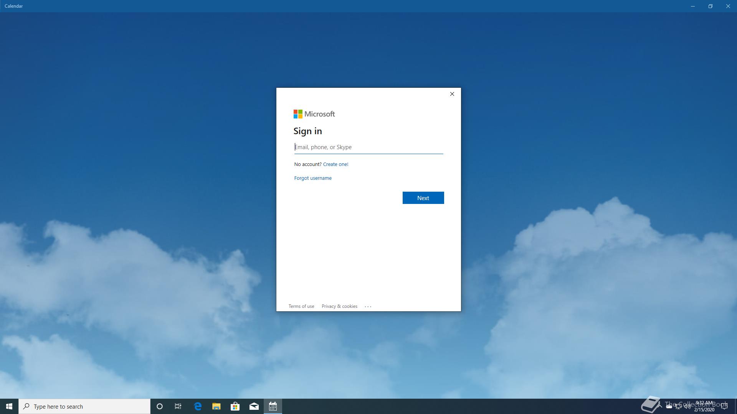Click the Calendar app taskbar icon

tap(273, 406)
